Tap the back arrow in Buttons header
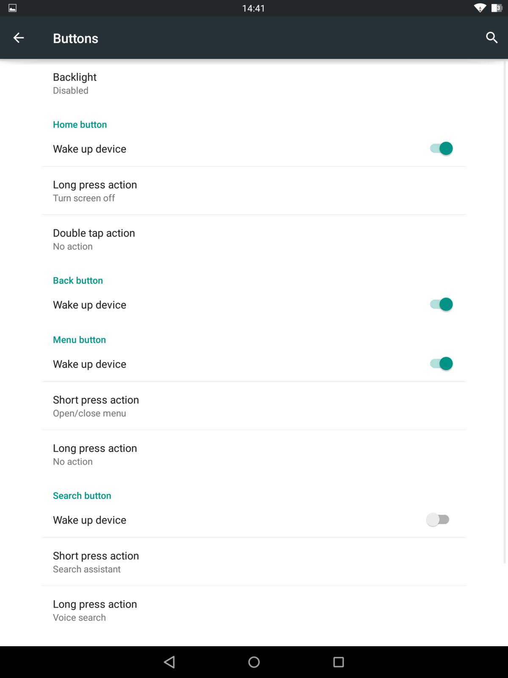Image resolution: width=508 pixels, height=678 pixels. (x=19, y=38)
